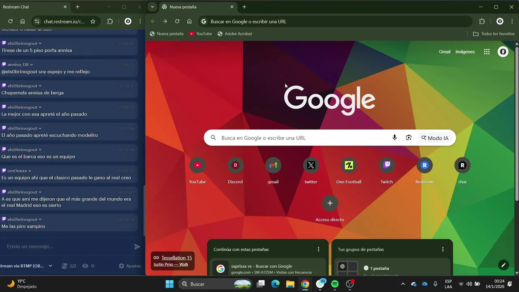Open the weather widget 19°C Despejado

click(22, 283)
